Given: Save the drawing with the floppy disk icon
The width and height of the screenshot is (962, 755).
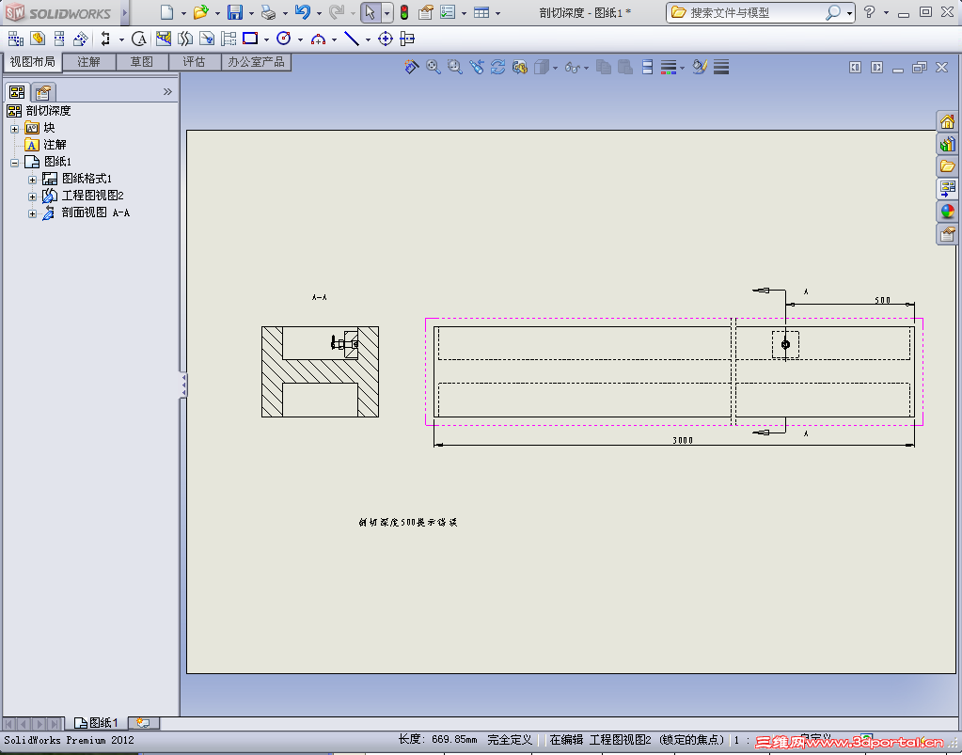Looking at the screenshot, I should coord(234,12).
